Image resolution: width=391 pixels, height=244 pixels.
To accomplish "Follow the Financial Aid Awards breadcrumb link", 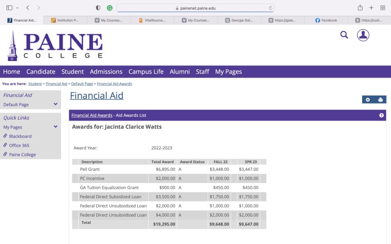I will [x=114, y=84].
